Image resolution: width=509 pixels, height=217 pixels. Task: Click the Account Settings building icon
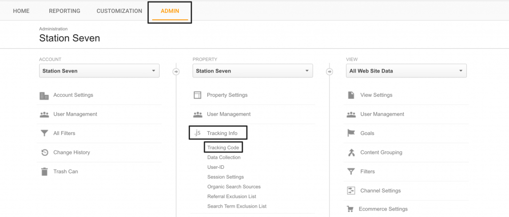[x=44, y=95]
